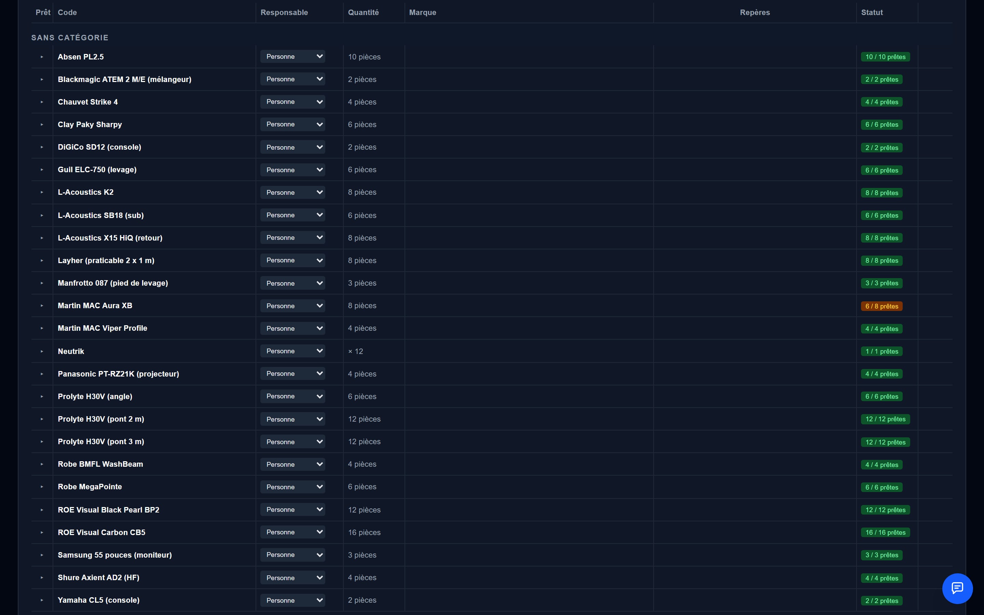This screenshot has height=615, width=984.
Task: Expand the L-Acoustics K2 row arrow
Action: point(42,192)
